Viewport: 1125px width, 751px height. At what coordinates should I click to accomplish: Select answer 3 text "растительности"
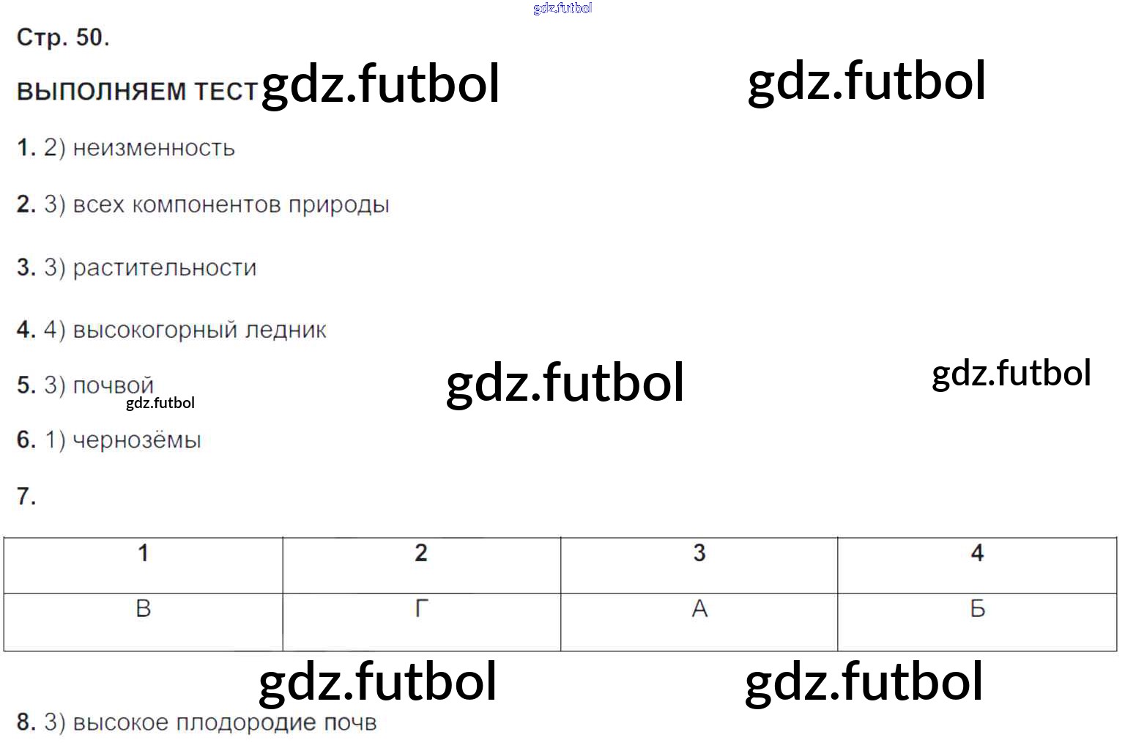[165, 267]
